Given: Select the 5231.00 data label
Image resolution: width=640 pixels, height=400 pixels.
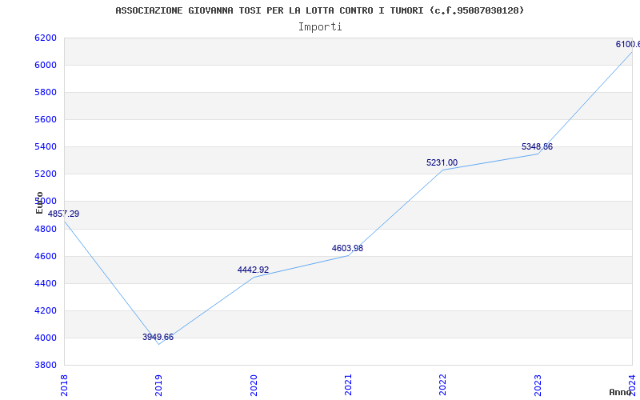Looking at the screenshot, I should pos(442,162).
